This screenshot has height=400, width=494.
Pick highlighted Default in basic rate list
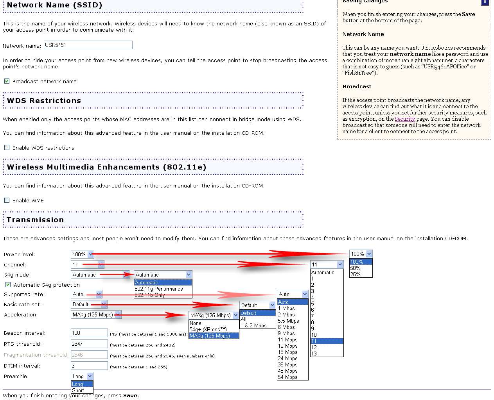point(258,313)
